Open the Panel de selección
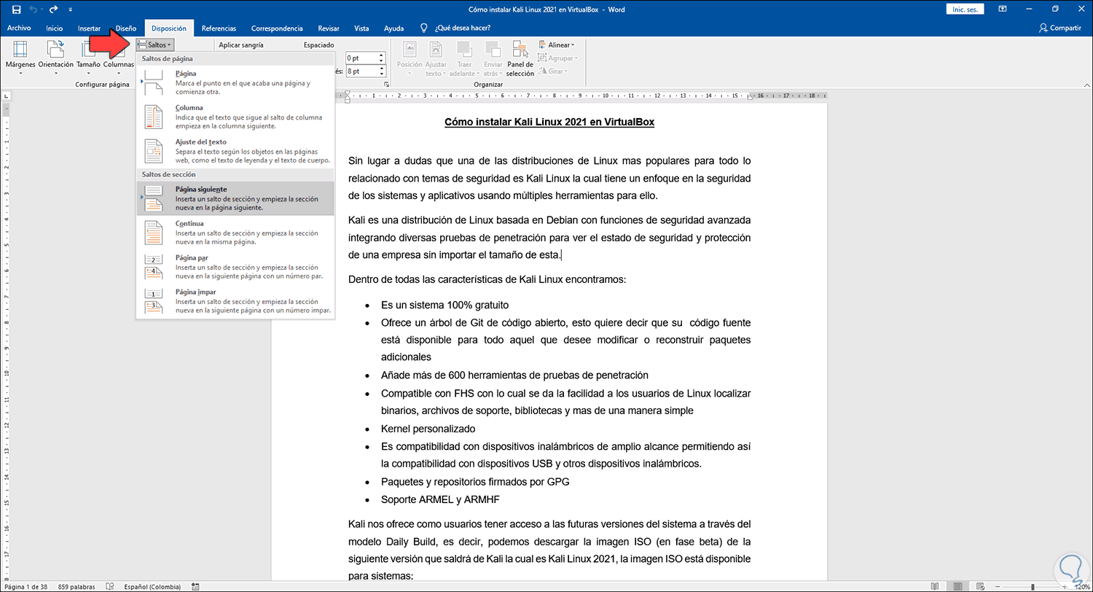The image size is (1093, 592). (520, 58)
